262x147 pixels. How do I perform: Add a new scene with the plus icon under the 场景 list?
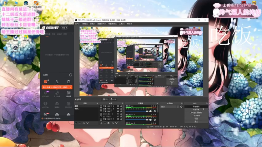tap(76, 123)
